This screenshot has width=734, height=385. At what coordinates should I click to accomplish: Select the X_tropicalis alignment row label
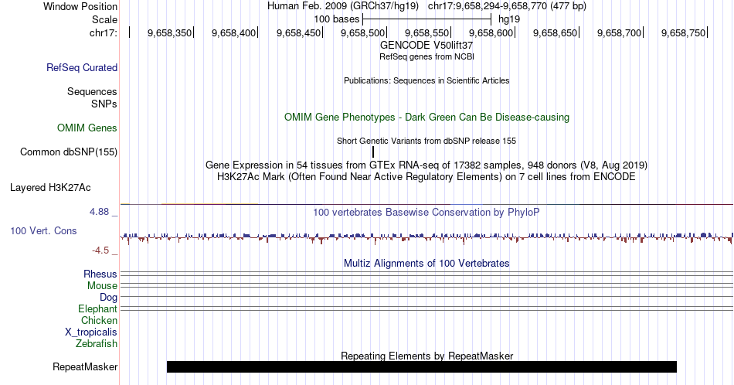(91, 332)
